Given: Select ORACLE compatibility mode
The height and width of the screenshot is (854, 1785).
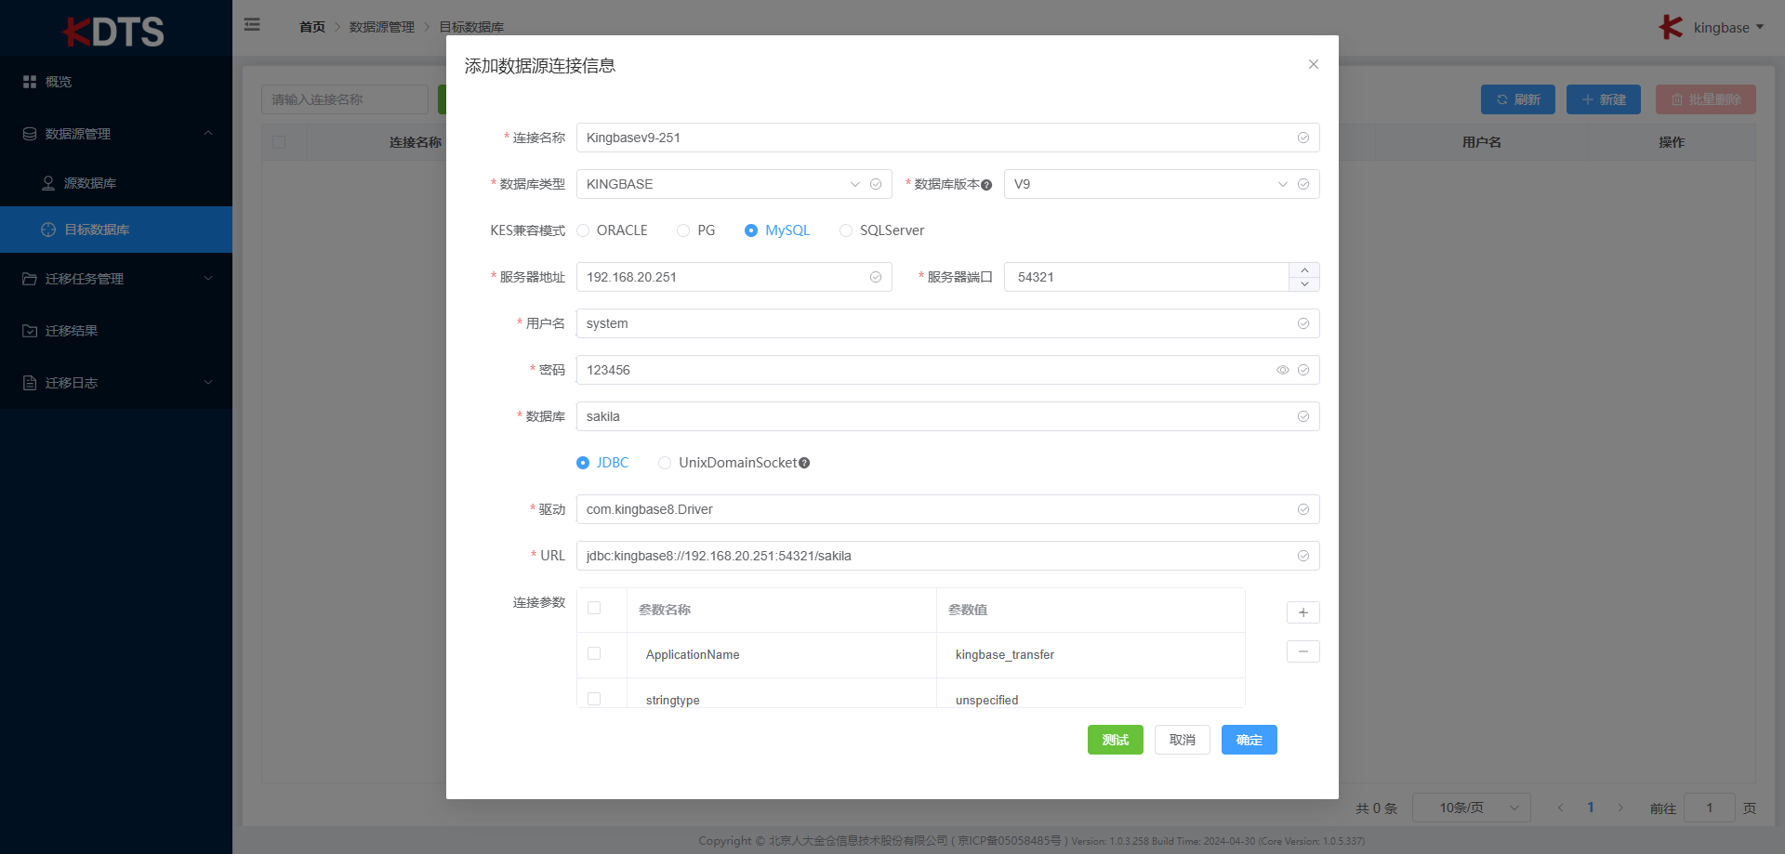Looking at the screenshot, I should [x=584, y=230].
